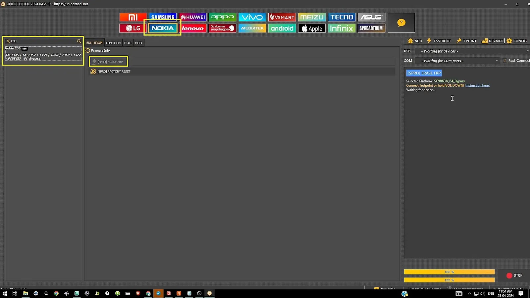Select the Nokia C30 model entry
This screenshot has height=298, width=530.
coord(43,53)
